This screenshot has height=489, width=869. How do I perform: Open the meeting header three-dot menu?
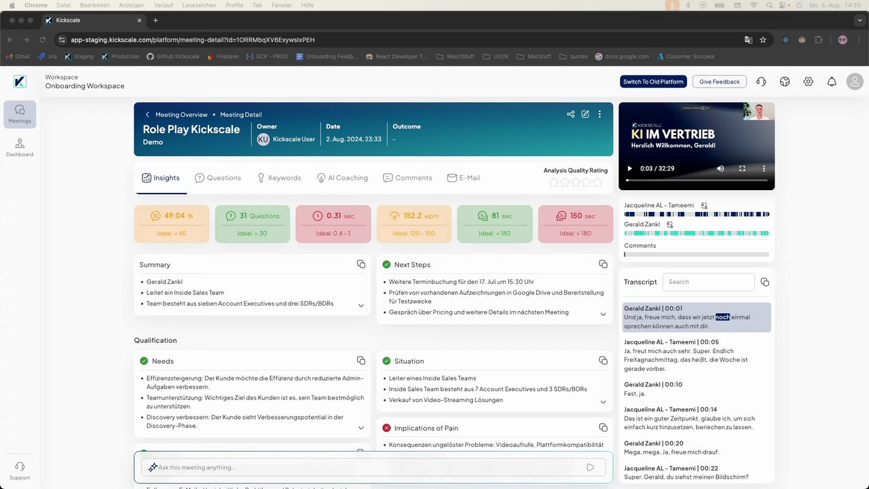tap(599, 114)
